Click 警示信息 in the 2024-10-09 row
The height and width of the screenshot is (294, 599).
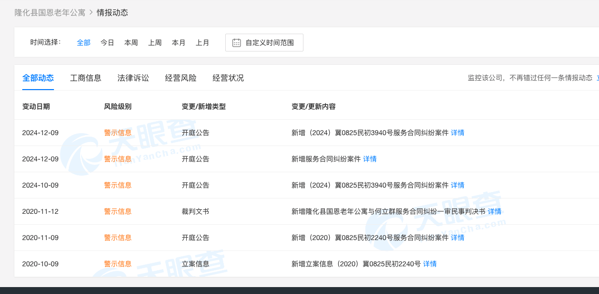(118, 185)
